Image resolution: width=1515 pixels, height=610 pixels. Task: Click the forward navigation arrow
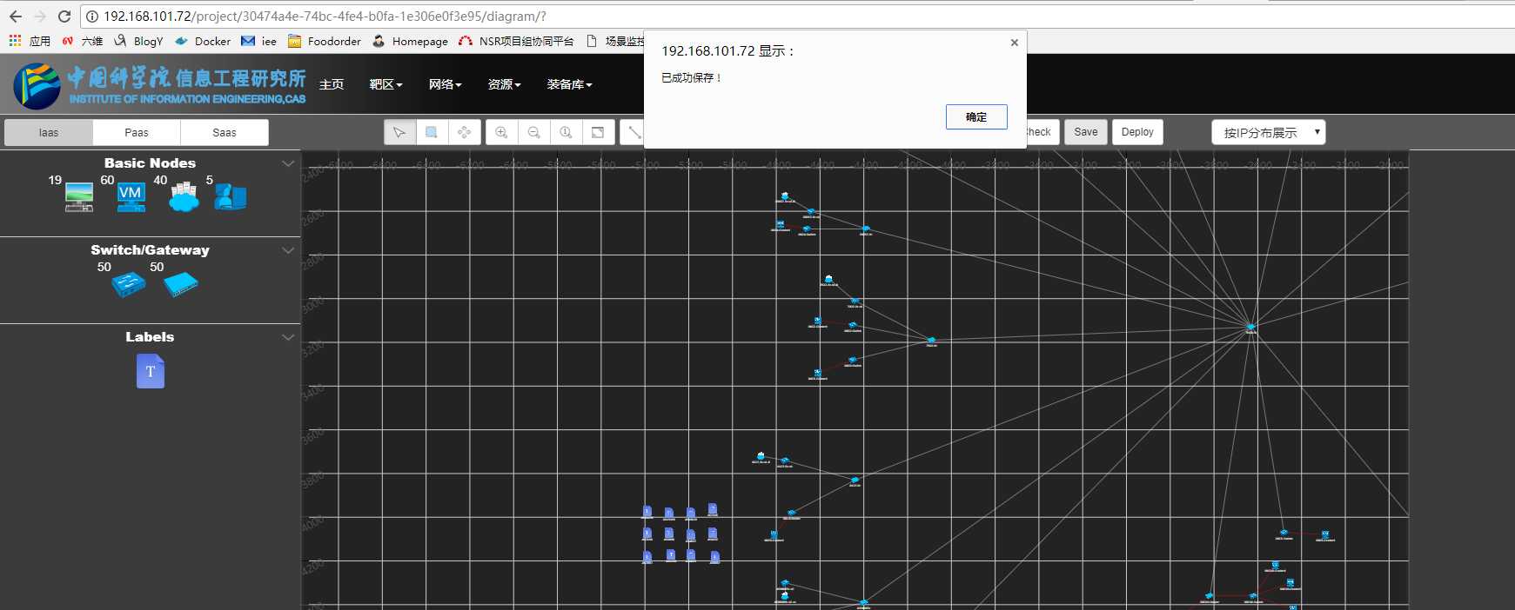[x=40, y=17]
